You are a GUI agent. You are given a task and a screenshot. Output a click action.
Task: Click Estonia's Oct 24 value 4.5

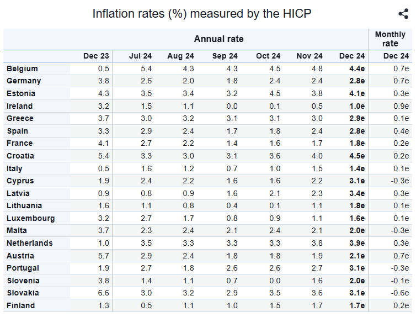pyautogui.click(x=275, y=93)
